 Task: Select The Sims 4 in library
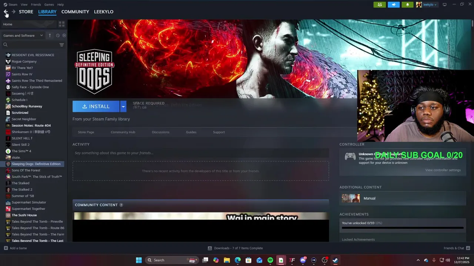21,151
